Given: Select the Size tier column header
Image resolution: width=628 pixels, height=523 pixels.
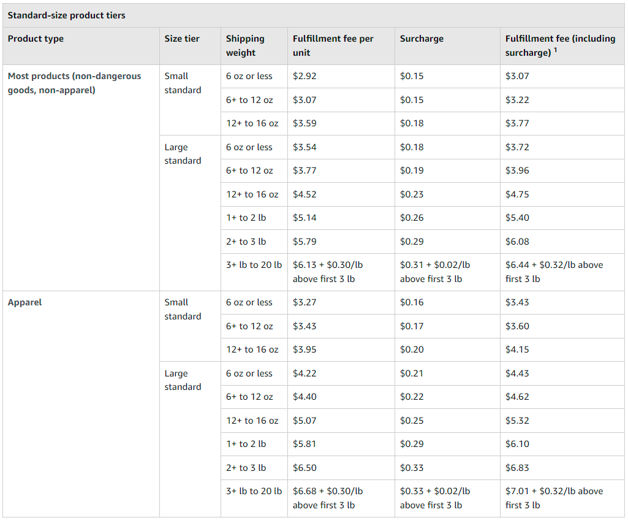Looking at the screenshot, I should pyautogui.click(x=181, y=38).
